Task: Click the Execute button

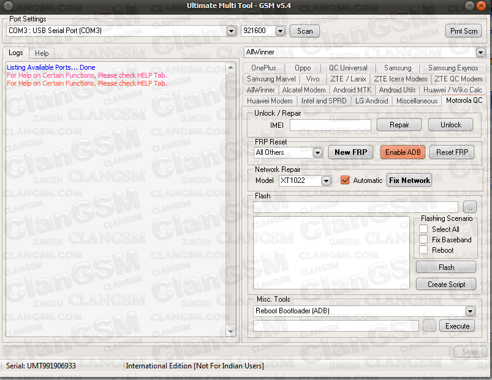Action: 457,326
